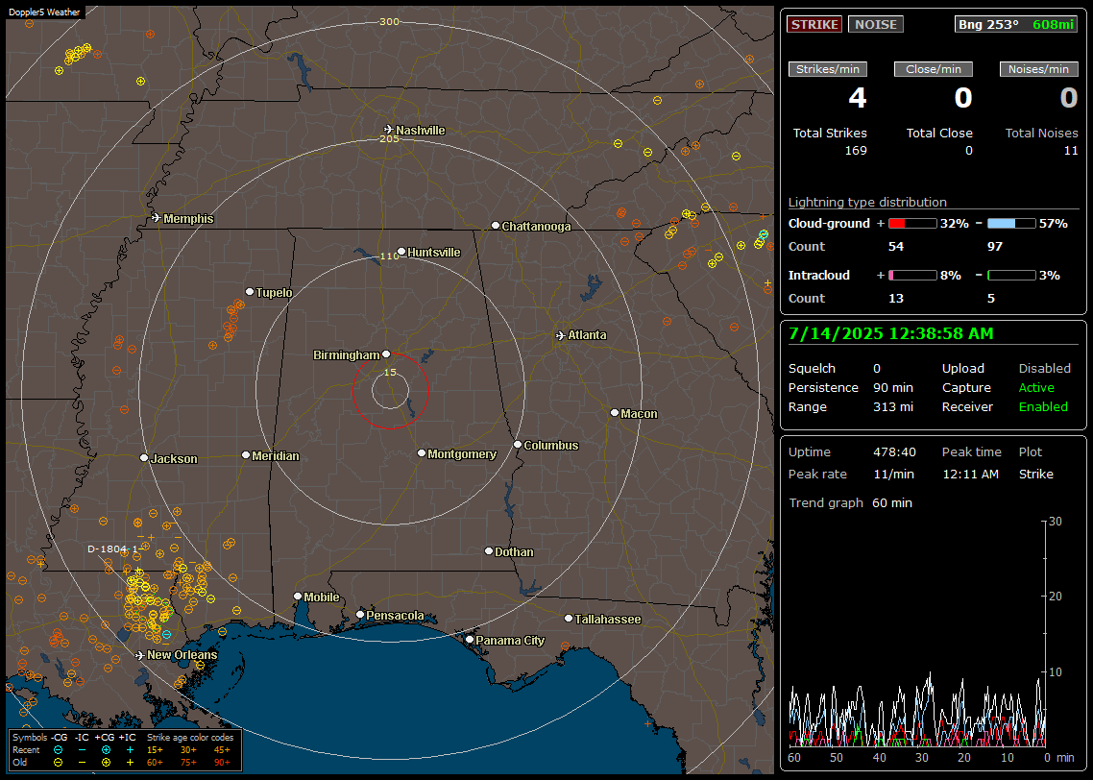Click the negative cloud-ground blue bar
The height and width of the screenshot is (780, 1093).
click(x=1011, y=224)
